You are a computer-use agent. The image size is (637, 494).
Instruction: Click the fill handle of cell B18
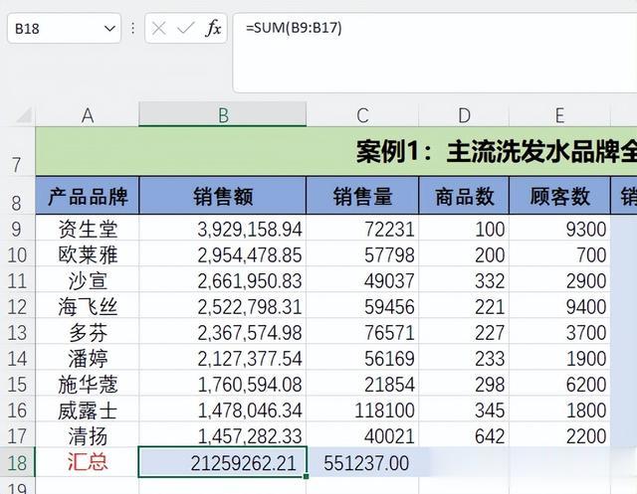point(306,476)
